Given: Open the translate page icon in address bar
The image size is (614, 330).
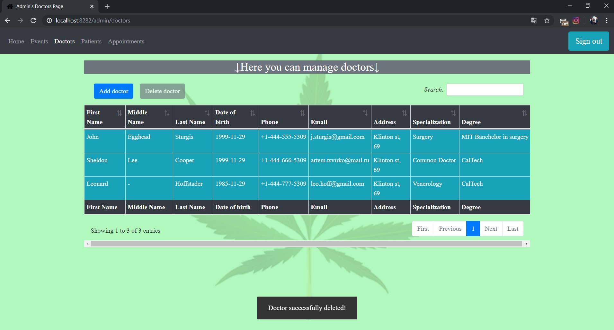Looking at the screenshot, I should [534, 21].
